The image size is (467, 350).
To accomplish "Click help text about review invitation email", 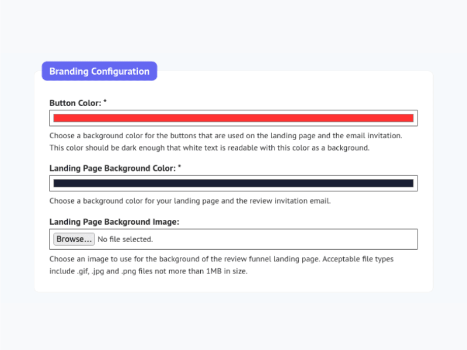I will pyautogui.click(x=190, y=201).
